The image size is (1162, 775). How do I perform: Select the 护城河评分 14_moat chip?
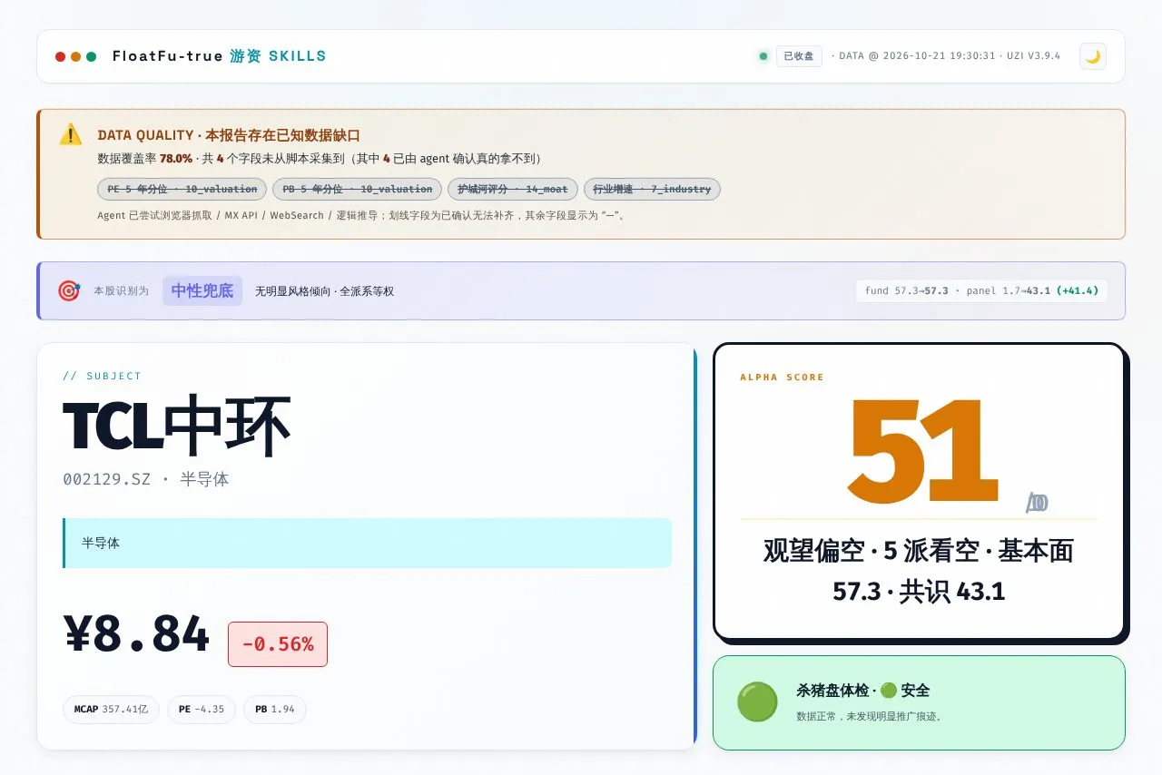(x=513, y=189)
